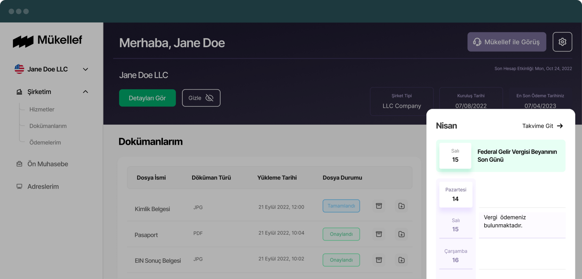Click the Gizle hide button
The width and height of the screenshot is (582, 279).
(201, 98)
